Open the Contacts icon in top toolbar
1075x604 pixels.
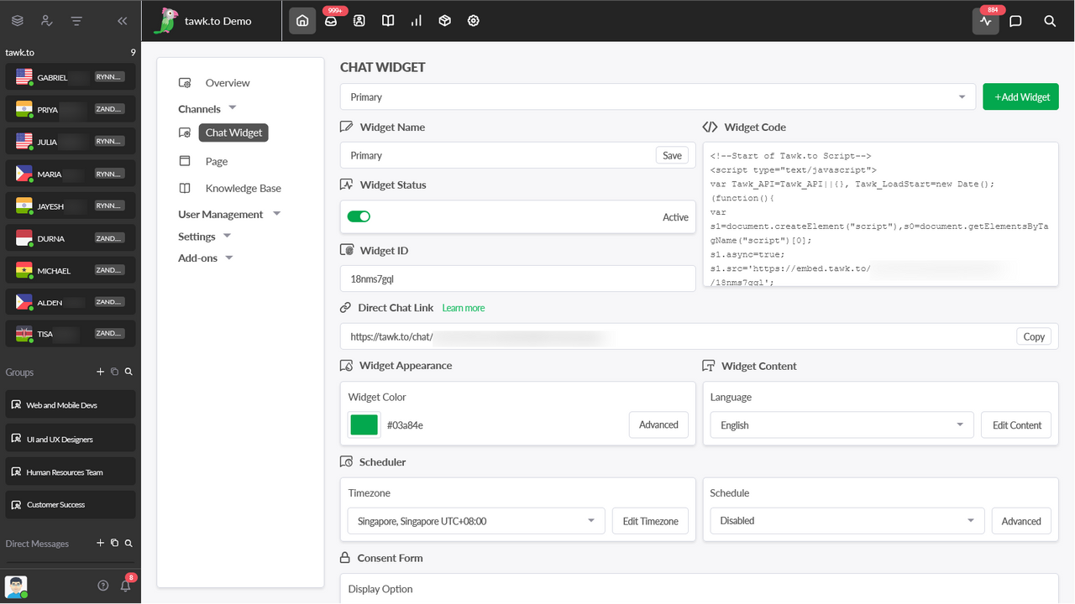click(x=359, y=21)
